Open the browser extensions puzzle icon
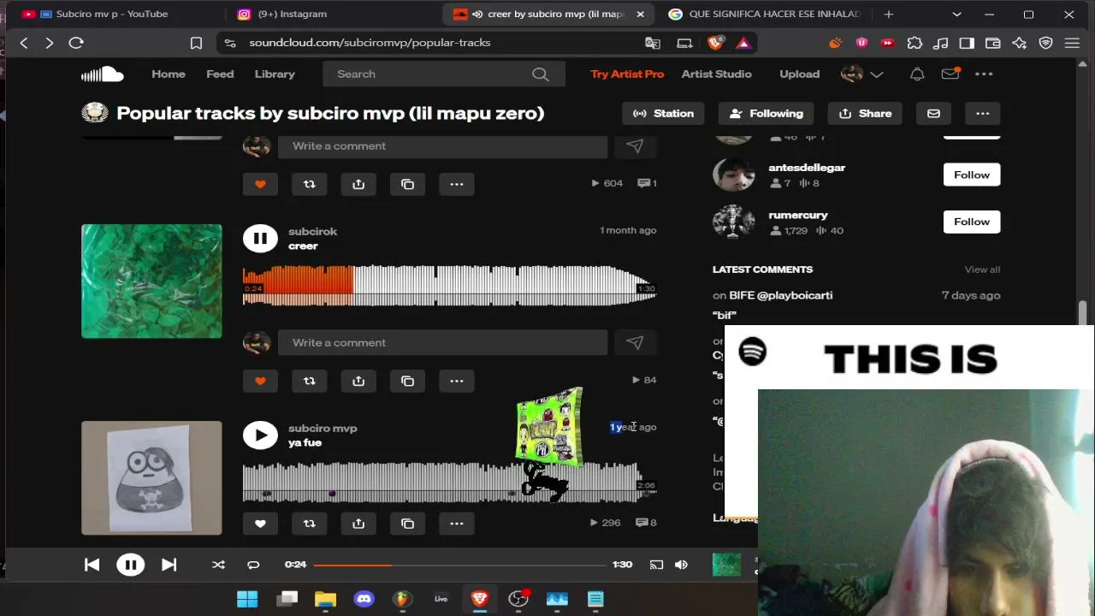This screenshot has width=1095, height=616. [914, 43]
